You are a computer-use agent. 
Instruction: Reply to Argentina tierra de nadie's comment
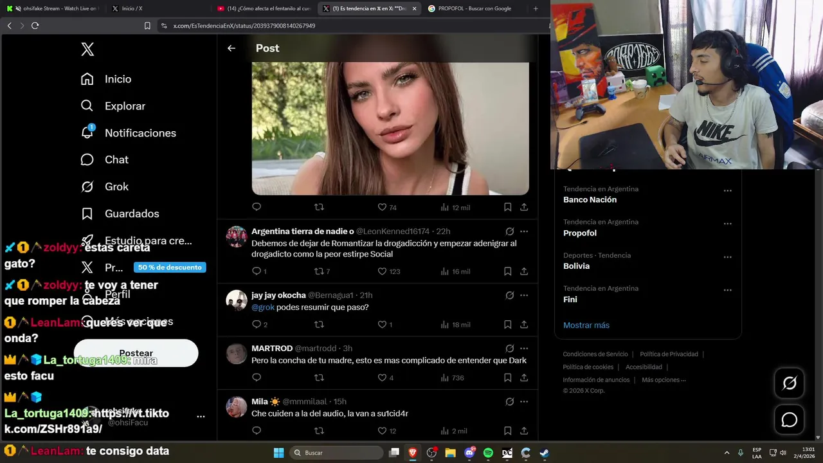pyautogui.click(x=259, y=271)
